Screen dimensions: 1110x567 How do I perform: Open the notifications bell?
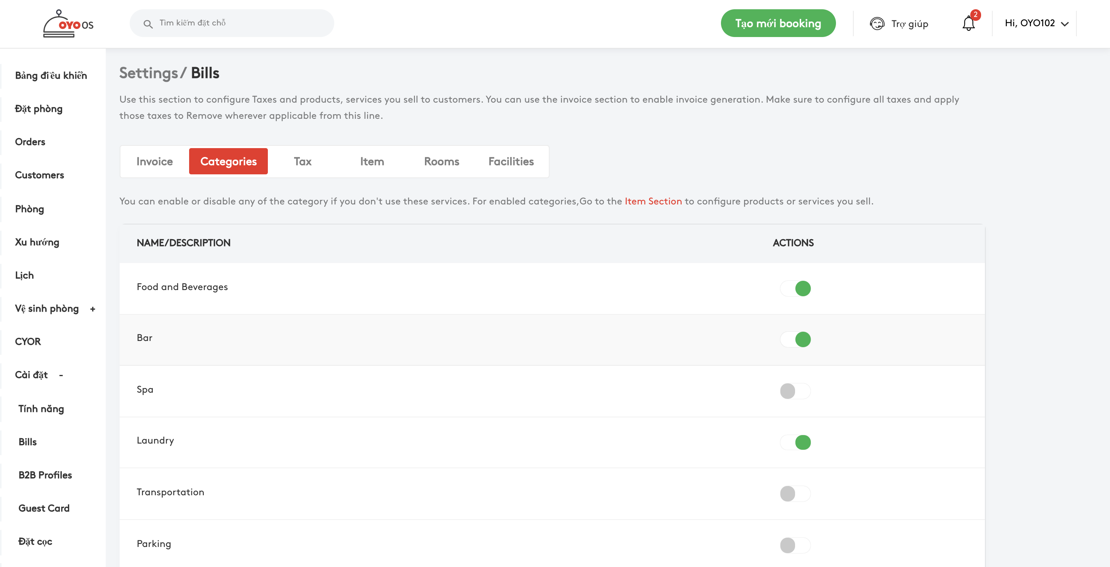(968, 24)
